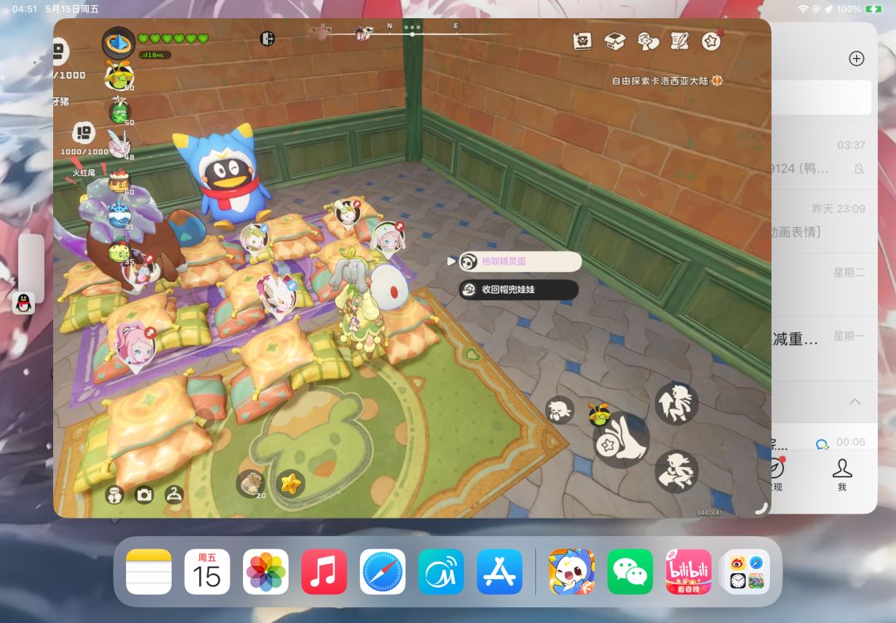Select the level 50 green radish sprite
Viewport: 896px width, 623px height.
point(120,110)
